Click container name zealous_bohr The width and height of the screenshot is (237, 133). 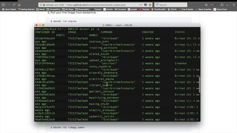coord(99,41)
